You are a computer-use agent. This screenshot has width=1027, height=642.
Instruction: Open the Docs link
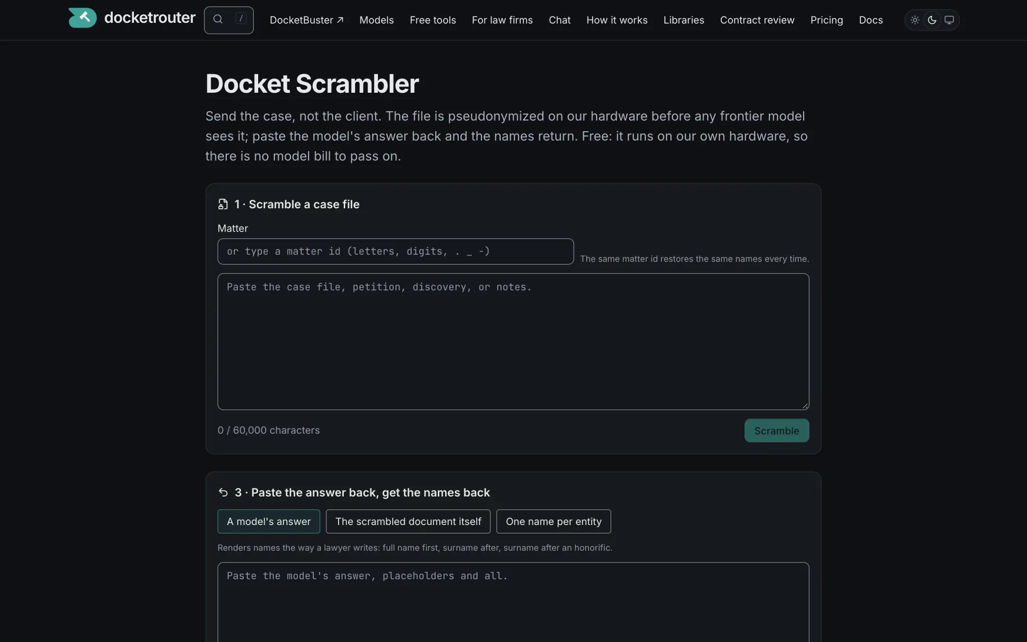click(871, 20)
